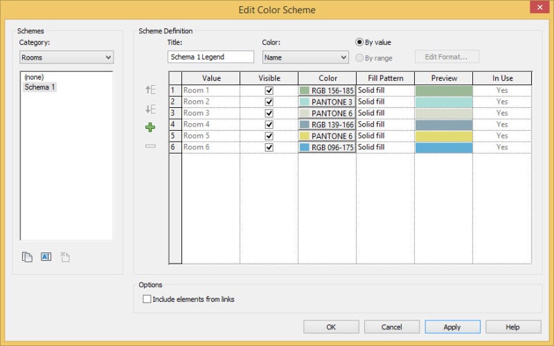Select Schema 1 in the schemes list
Viewport: 554px width, 346px height.
39,87
